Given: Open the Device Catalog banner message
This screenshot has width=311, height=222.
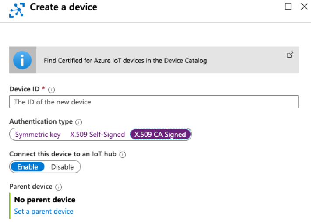Looking at the screenshot, I should 125,61.
